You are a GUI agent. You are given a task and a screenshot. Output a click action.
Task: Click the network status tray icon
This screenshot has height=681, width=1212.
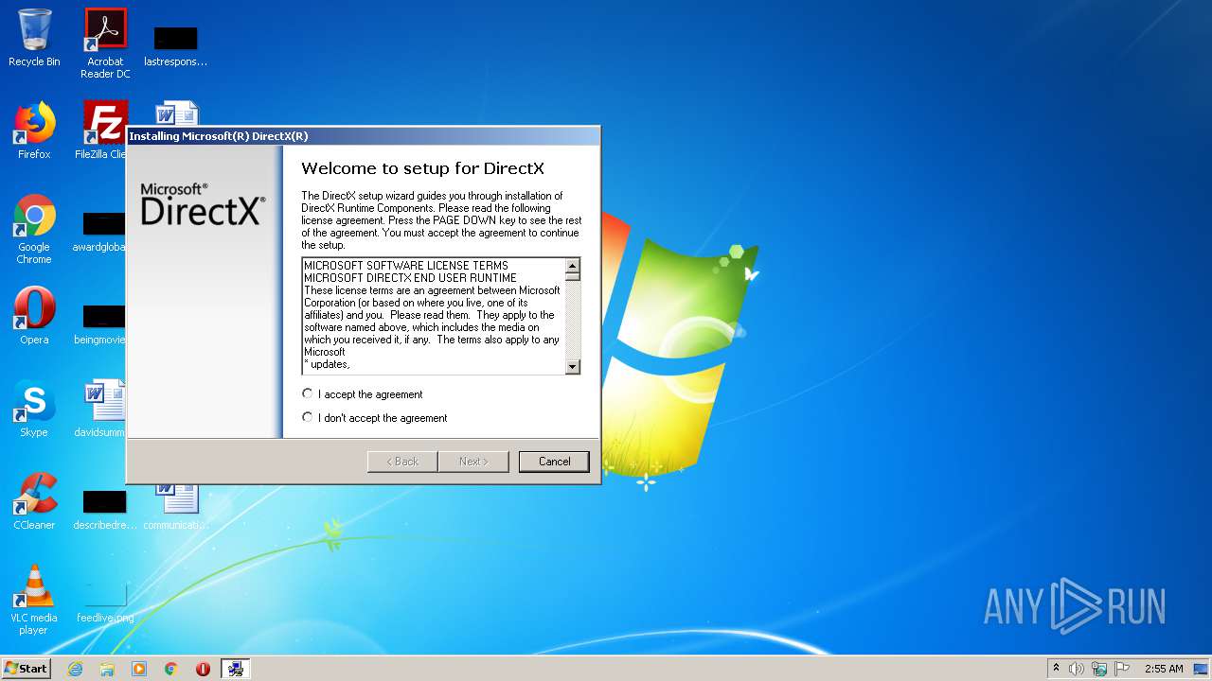pyautogui.click(x=1099, y=669)
